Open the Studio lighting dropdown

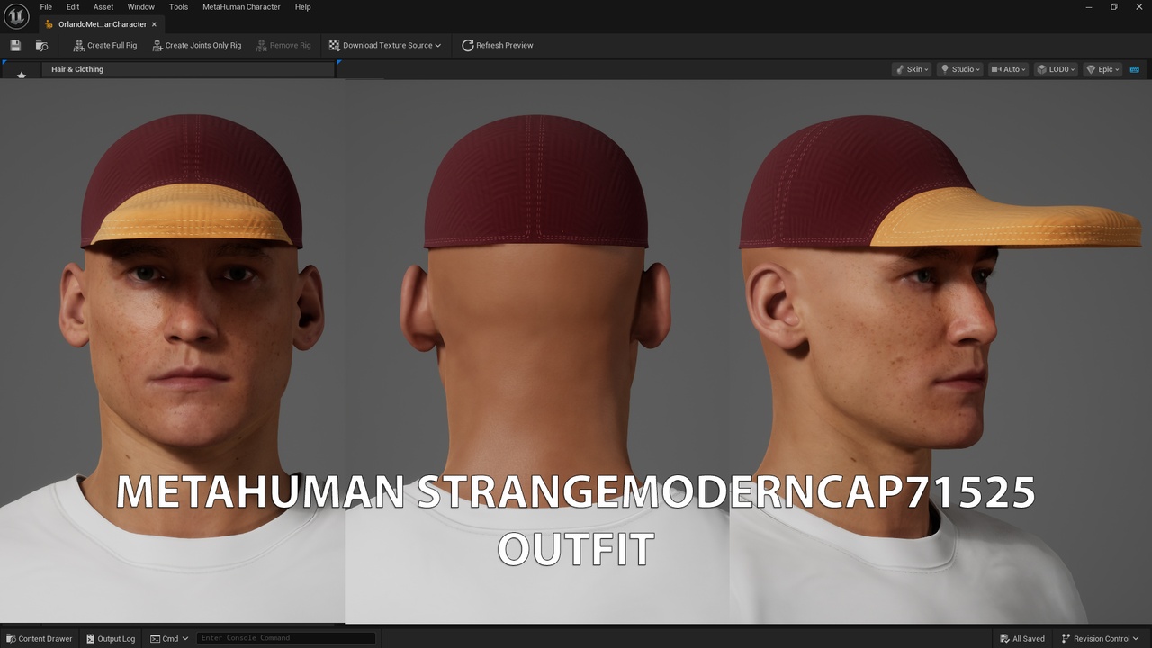pyautogui.click(x=958, y=69)
